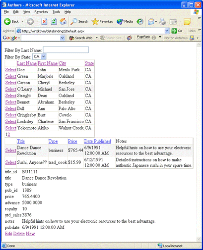203x250 pixels.
Task: Sort titles by Price header
Action: point(72,141)
